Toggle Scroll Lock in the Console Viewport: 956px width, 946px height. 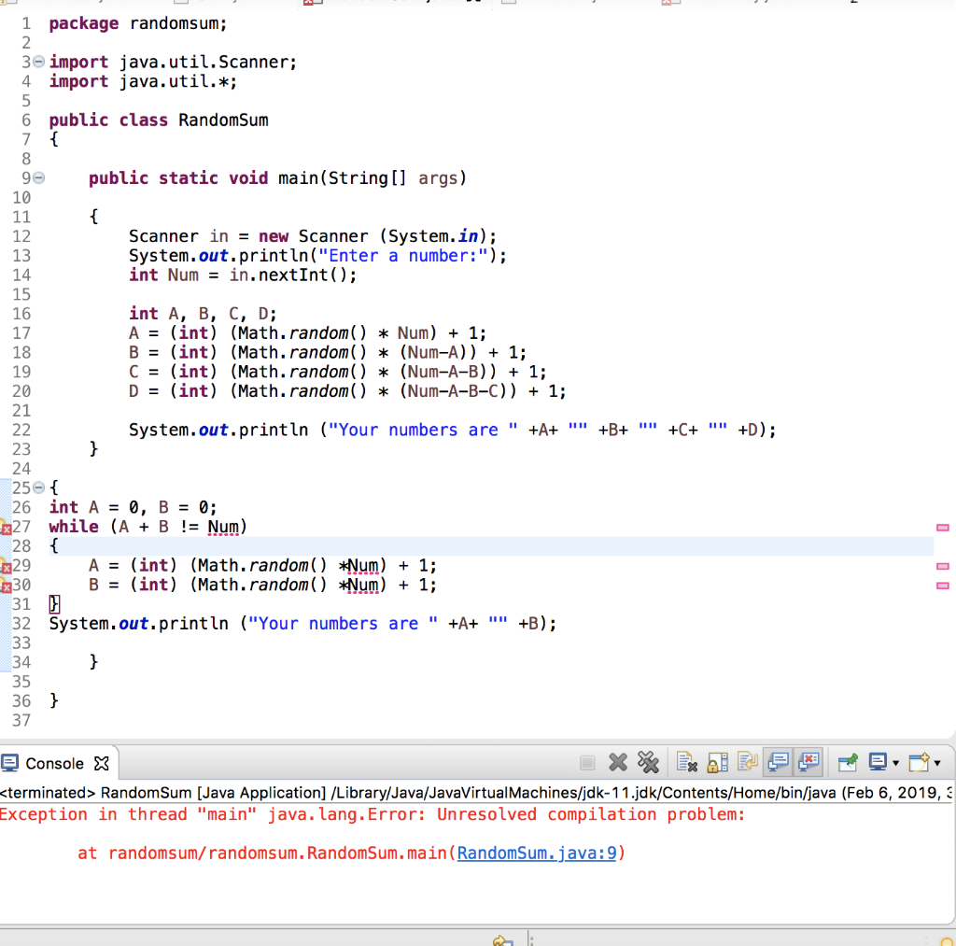click(715, 762)
